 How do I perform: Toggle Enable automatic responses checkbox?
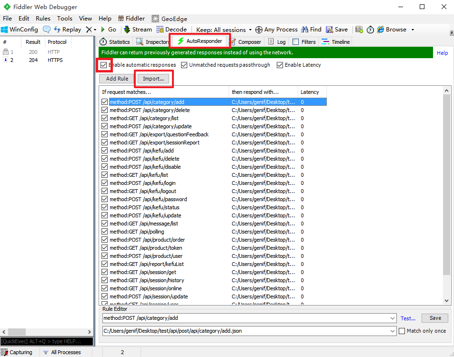point(104,65)
